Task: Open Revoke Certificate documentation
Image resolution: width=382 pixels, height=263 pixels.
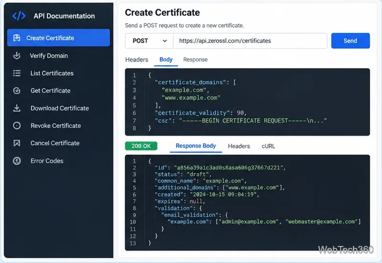Action: pos(55,126)
